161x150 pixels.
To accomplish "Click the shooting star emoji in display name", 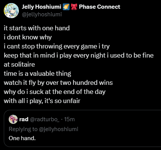I will pyautogui.click(x=66, y=7).
